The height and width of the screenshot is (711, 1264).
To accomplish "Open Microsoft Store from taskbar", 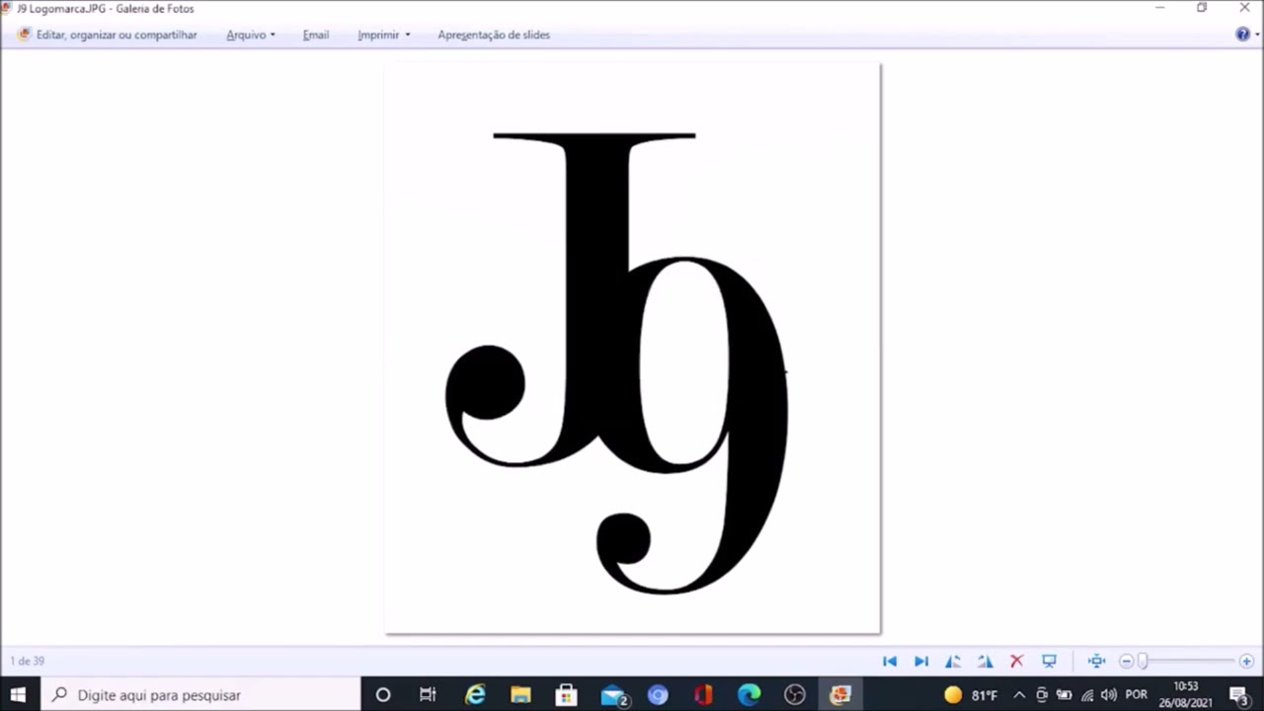I will click(x=566, y=695).
